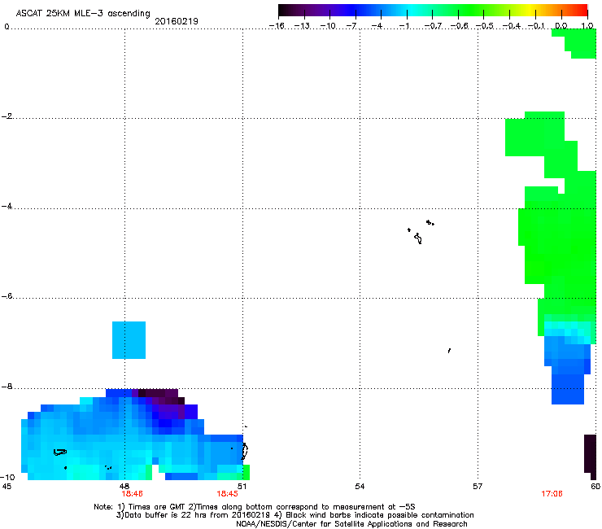602x529 pixels.
Task: Click the island outline cluster near 55E, -4.5
Action: (421, 232)
